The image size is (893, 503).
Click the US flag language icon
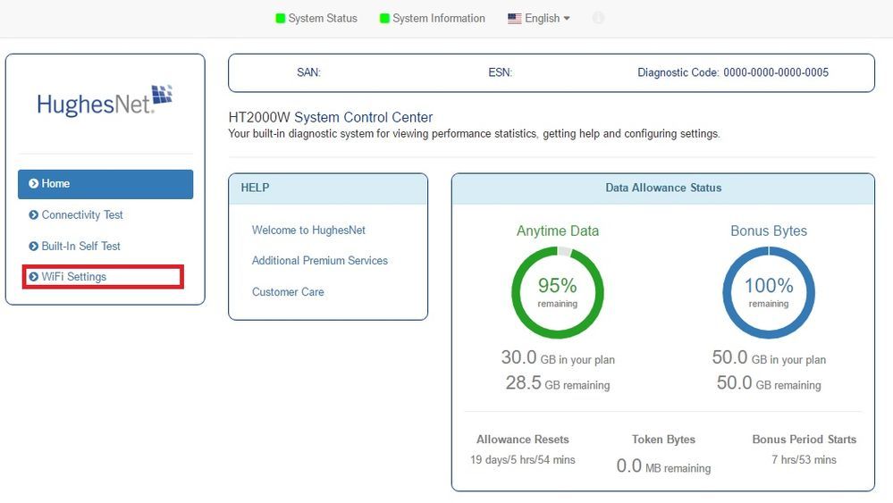point(514,18)
